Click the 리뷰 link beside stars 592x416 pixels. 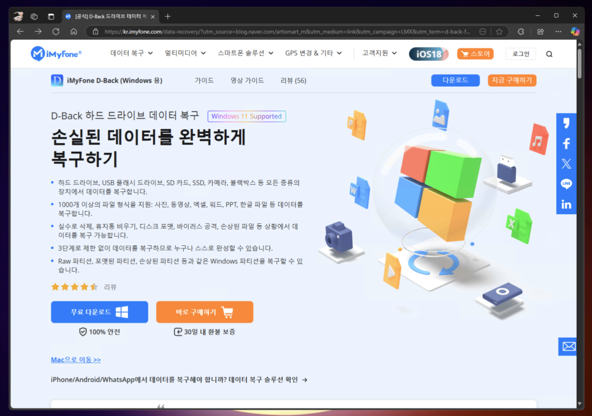point(110,287)
